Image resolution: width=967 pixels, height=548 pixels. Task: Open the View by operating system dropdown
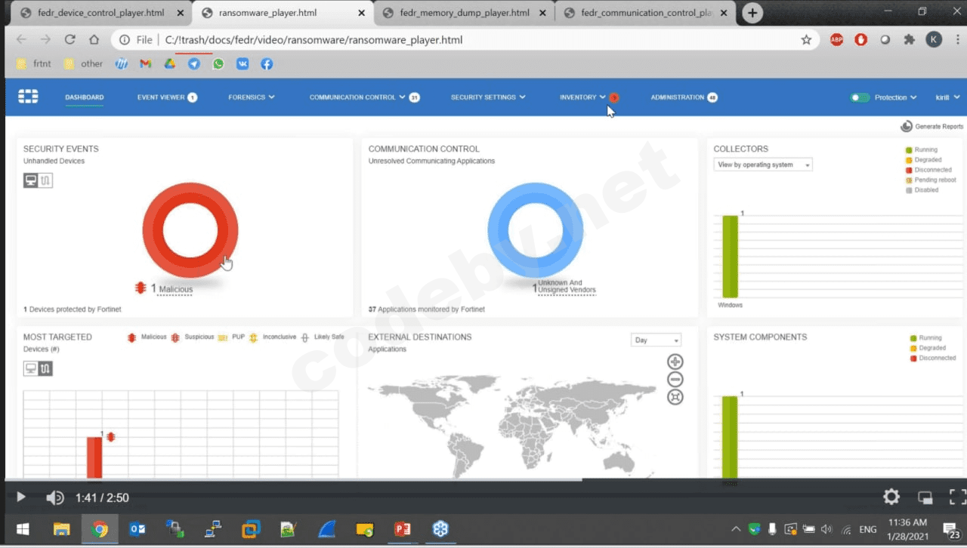tap(763, 165)
